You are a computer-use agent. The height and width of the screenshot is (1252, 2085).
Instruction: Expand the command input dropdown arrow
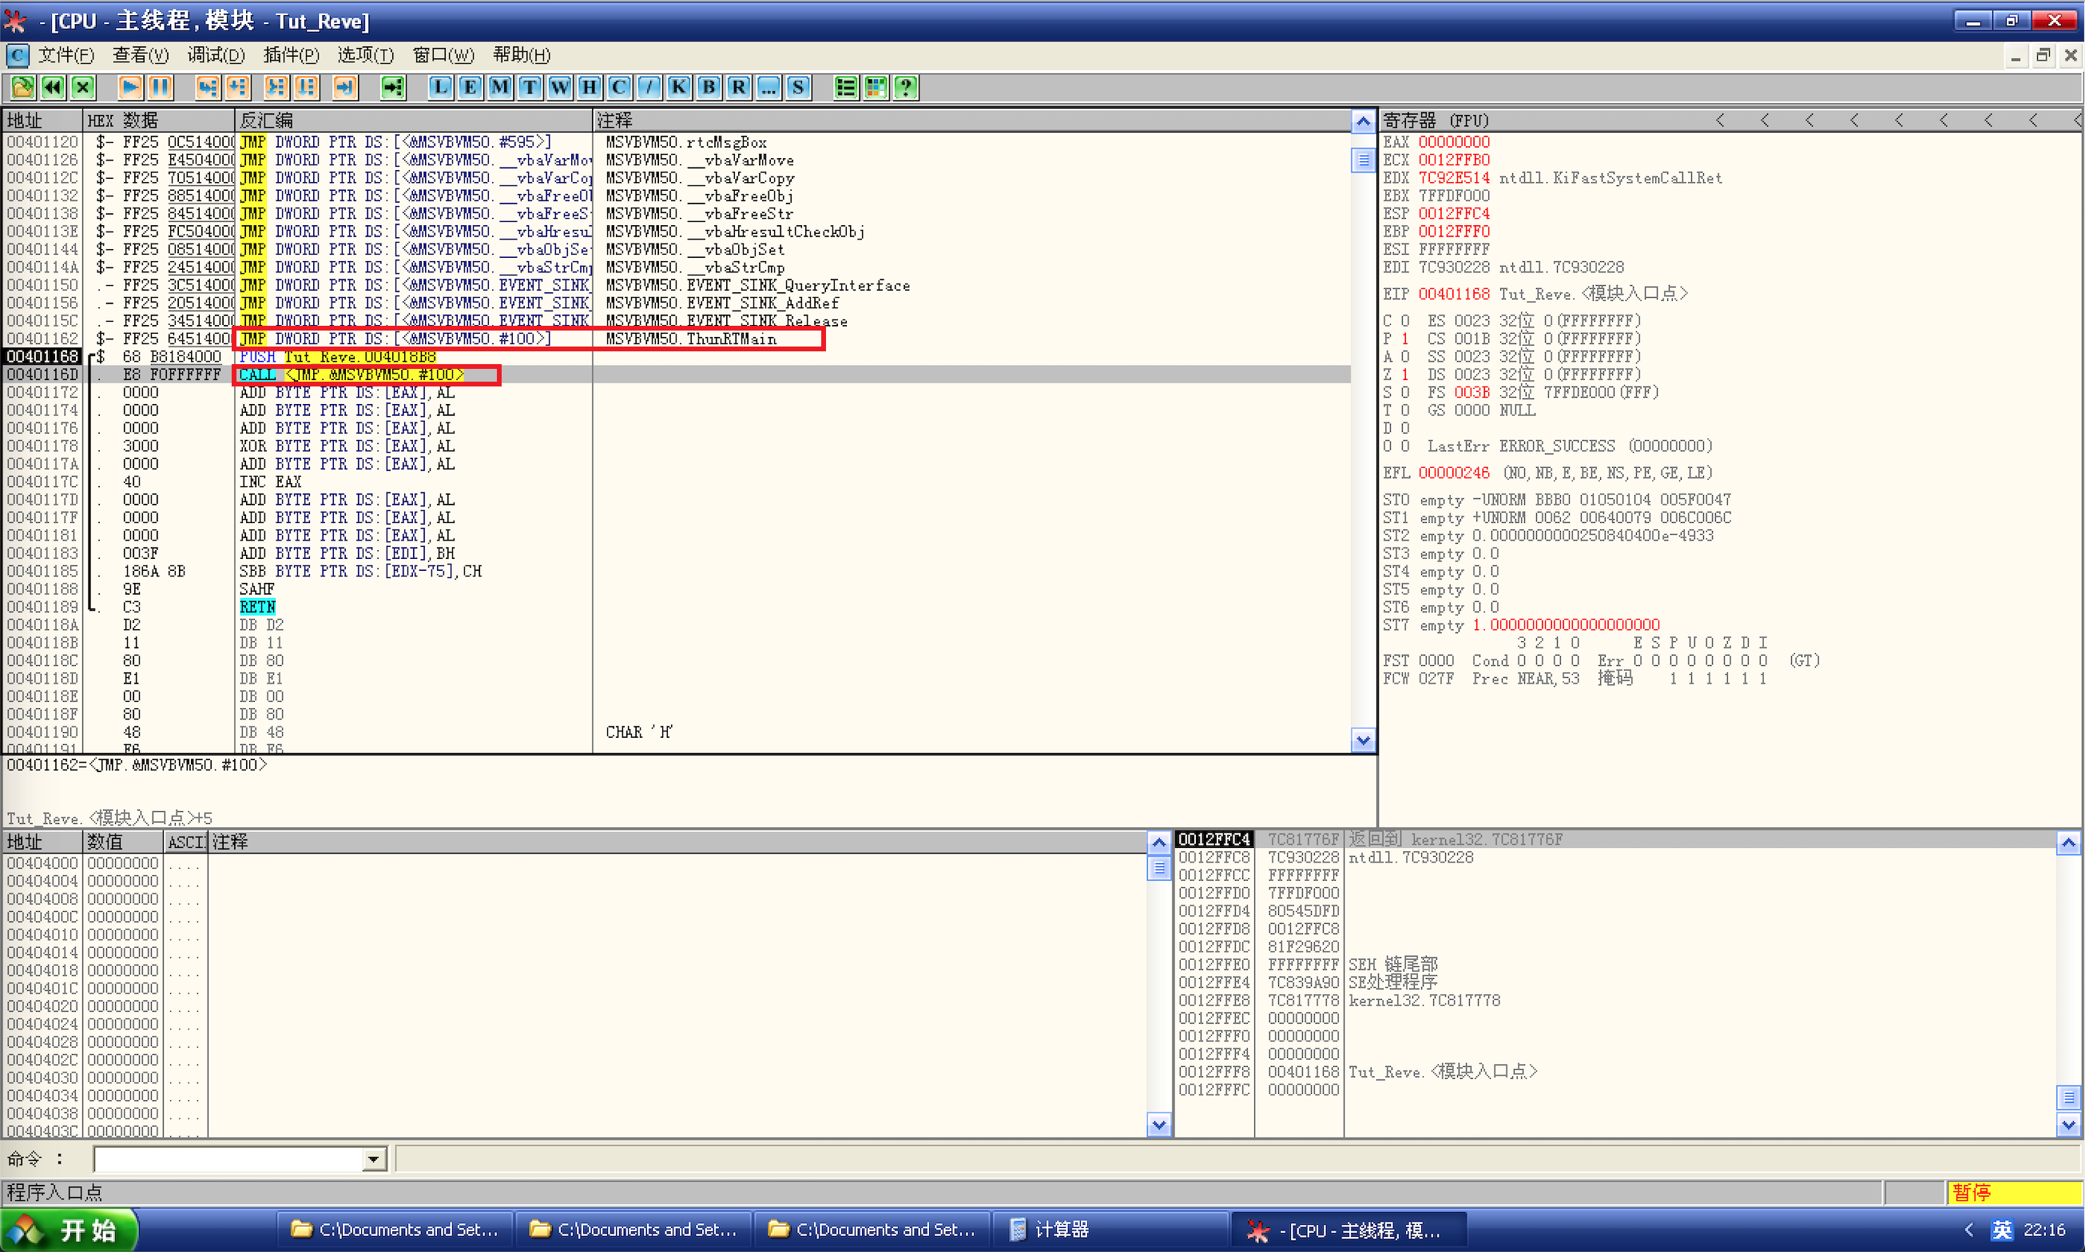pyautogui.click(x=374, y=1159)
